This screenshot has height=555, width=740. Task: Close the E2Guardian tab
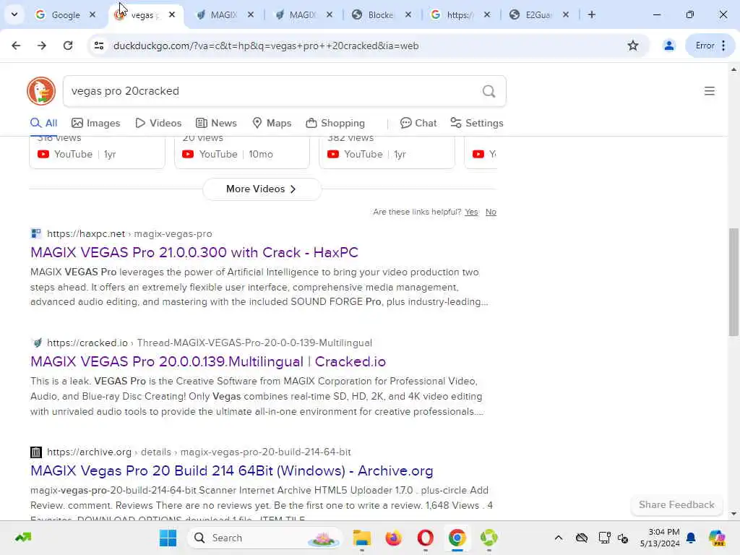pyautogui.click(x=565, y=14)
